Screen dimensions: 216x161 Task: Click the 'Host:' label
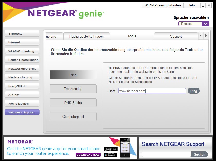pos(112,91)
